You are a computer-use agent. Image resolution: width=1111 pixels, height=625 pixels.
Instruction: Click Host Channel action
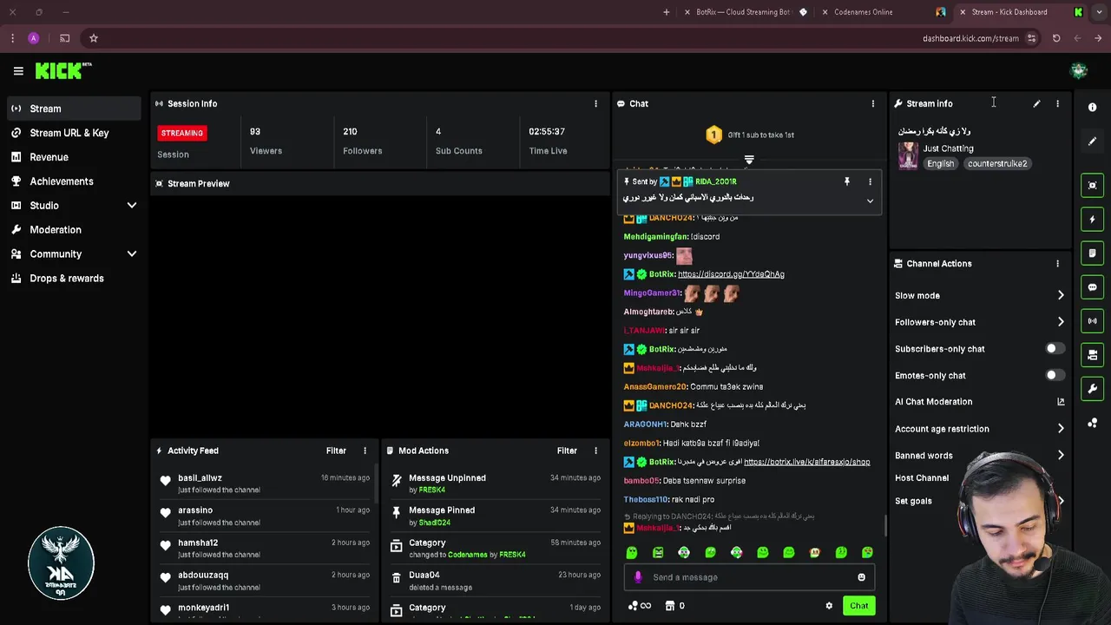click(x=922, y=478)
